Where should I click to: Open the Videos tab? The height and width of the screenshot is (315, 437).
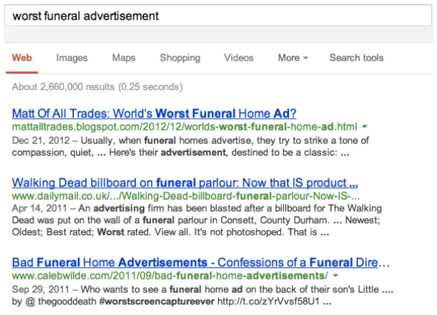pyautogui.click(x=239, y=58)
